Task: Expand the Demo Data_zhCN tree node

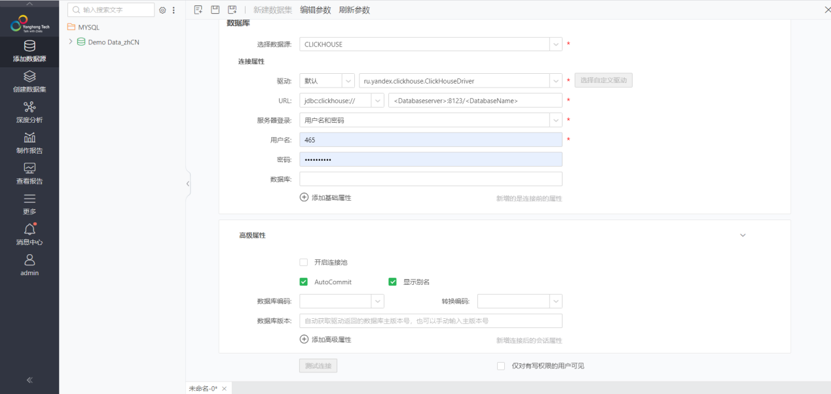Action: coord(71,42)
